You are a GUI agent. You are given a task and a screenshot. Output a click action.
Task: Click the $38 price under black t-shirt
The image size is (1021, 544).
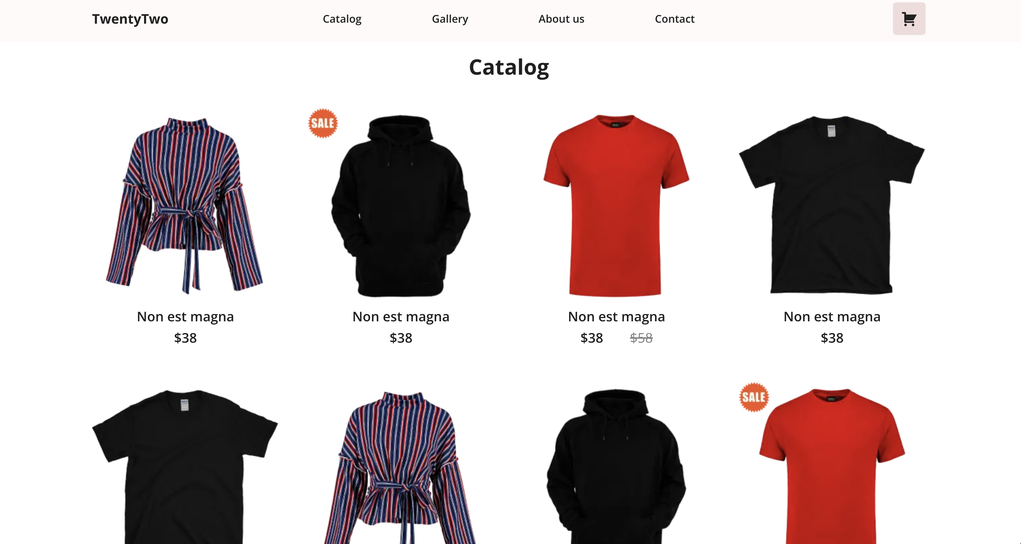point(832,338)
